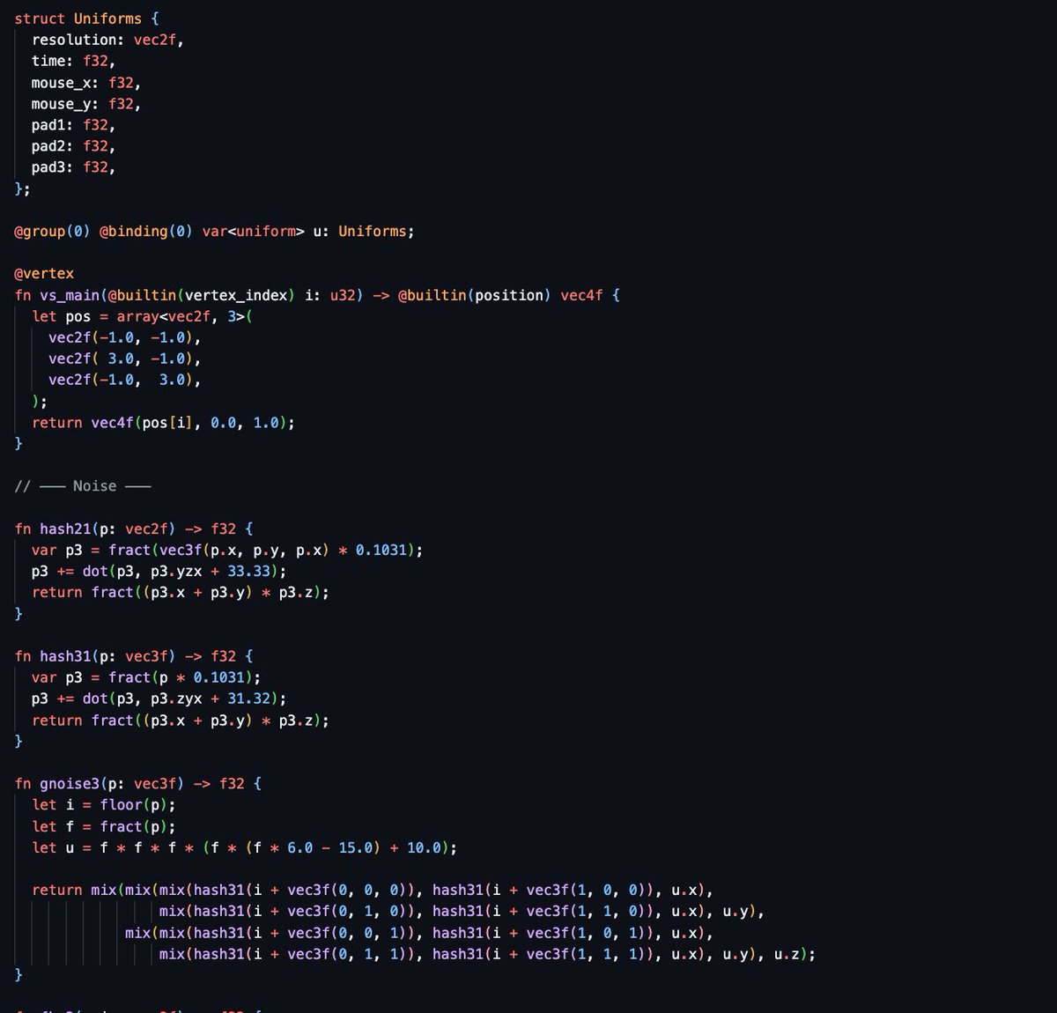
Task: Click the mix line with 'vec3f(0, 0, 1)'
Action: (x=418, y=933)
